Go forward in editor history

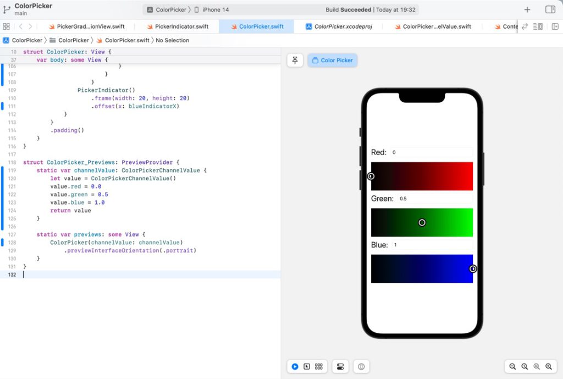click(x=30, y=26)
